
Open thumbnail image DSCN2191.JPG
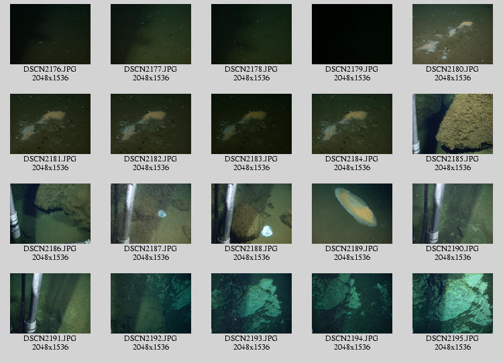(x=50, y=303)
